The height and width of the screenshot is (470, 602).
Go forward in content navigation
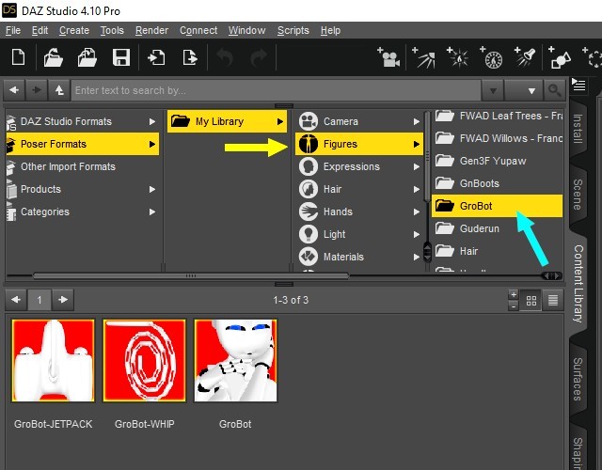click(x=37, y=90)
